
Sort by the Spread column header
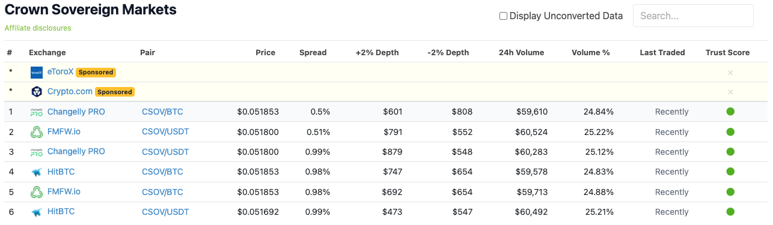click(313, 52)
